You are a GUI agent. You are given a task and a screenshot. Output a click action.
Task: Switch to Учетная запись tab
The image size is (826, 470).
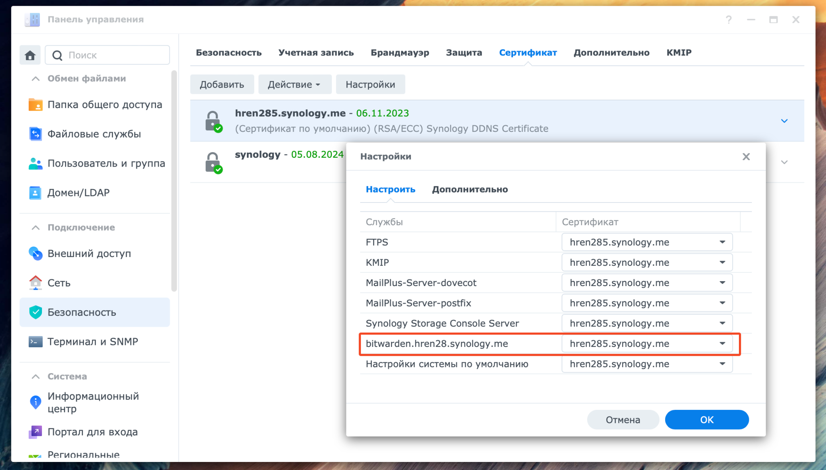tap(316, 52)
